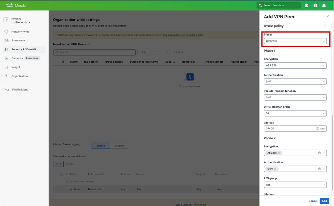The width and height of the screenshot is (334, 206).
Task: Open Phase 1 Encryption dropdown
Action: click(295, 66)
